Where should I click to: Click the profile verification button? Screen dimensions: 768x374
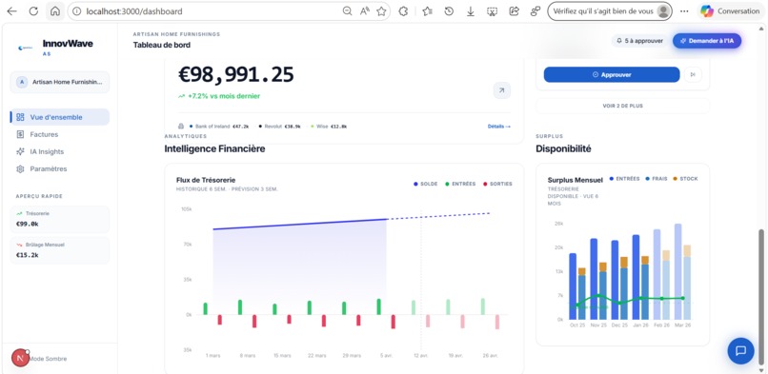609,11
